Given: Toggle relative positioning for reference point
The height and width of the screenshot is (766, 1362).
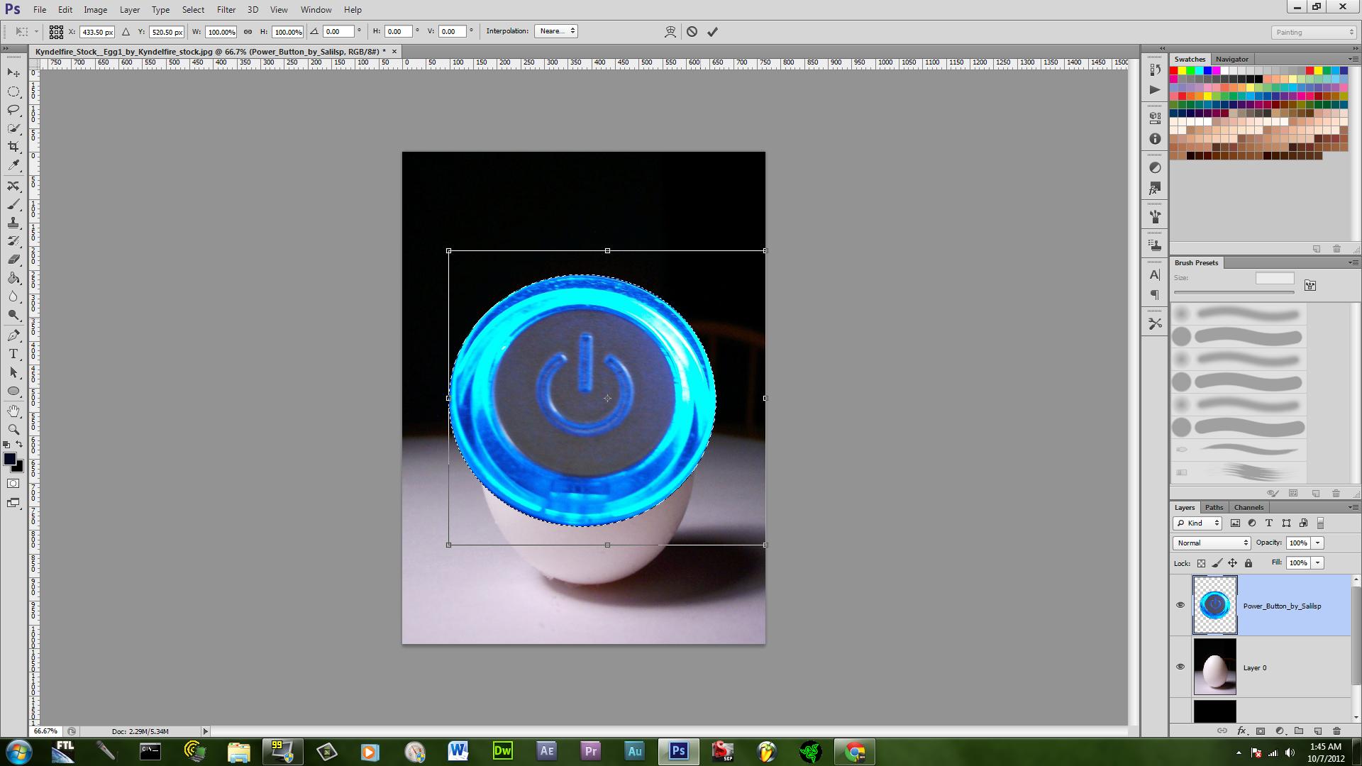Looking at the screenshot, I should pyautogui.click(x=126, y=31).
